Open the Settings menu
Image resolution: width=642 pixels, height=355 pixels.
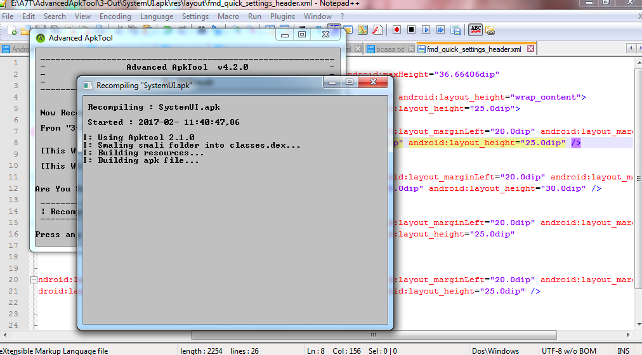point(195,16)
